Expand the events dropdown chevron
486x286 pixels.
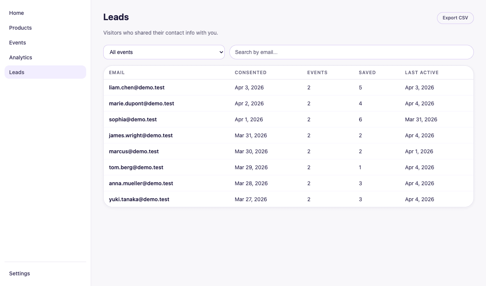[x=221, y=52]
